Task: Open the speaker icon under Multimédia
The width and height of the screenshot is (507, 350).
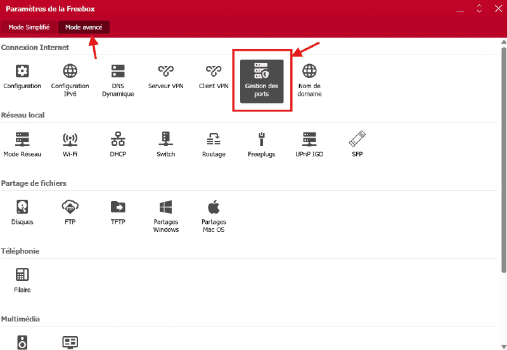Action: (22, 342)
